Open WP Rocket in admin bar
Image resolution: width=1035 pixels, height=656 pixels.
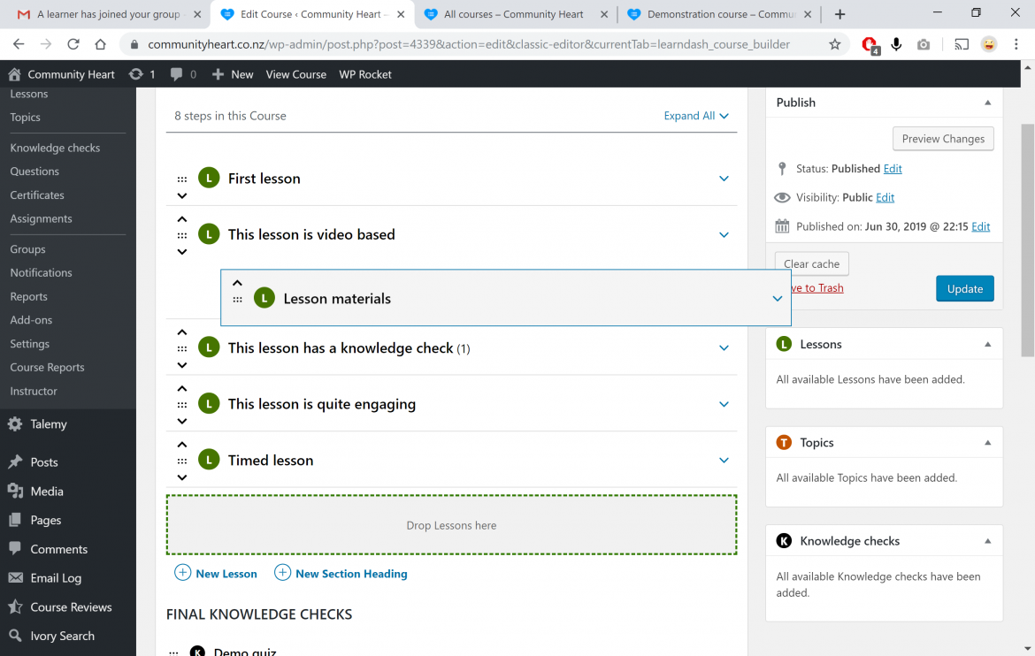click(x=365, y=74)
